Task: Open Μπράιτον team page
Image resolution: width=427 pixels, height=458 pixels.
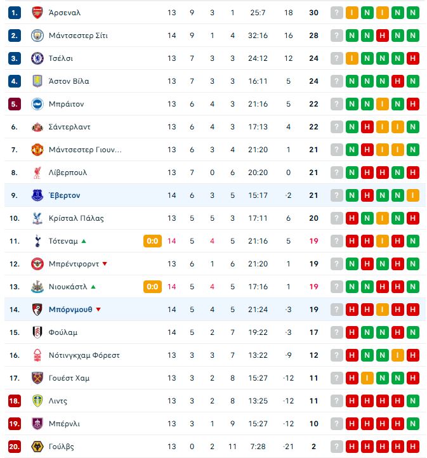Action: [x=66, y=104]
